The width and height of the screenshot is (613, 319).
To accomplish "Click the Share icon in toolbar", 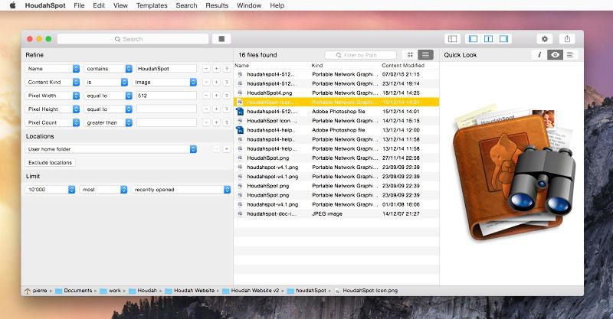I will (x=567, y=39).
